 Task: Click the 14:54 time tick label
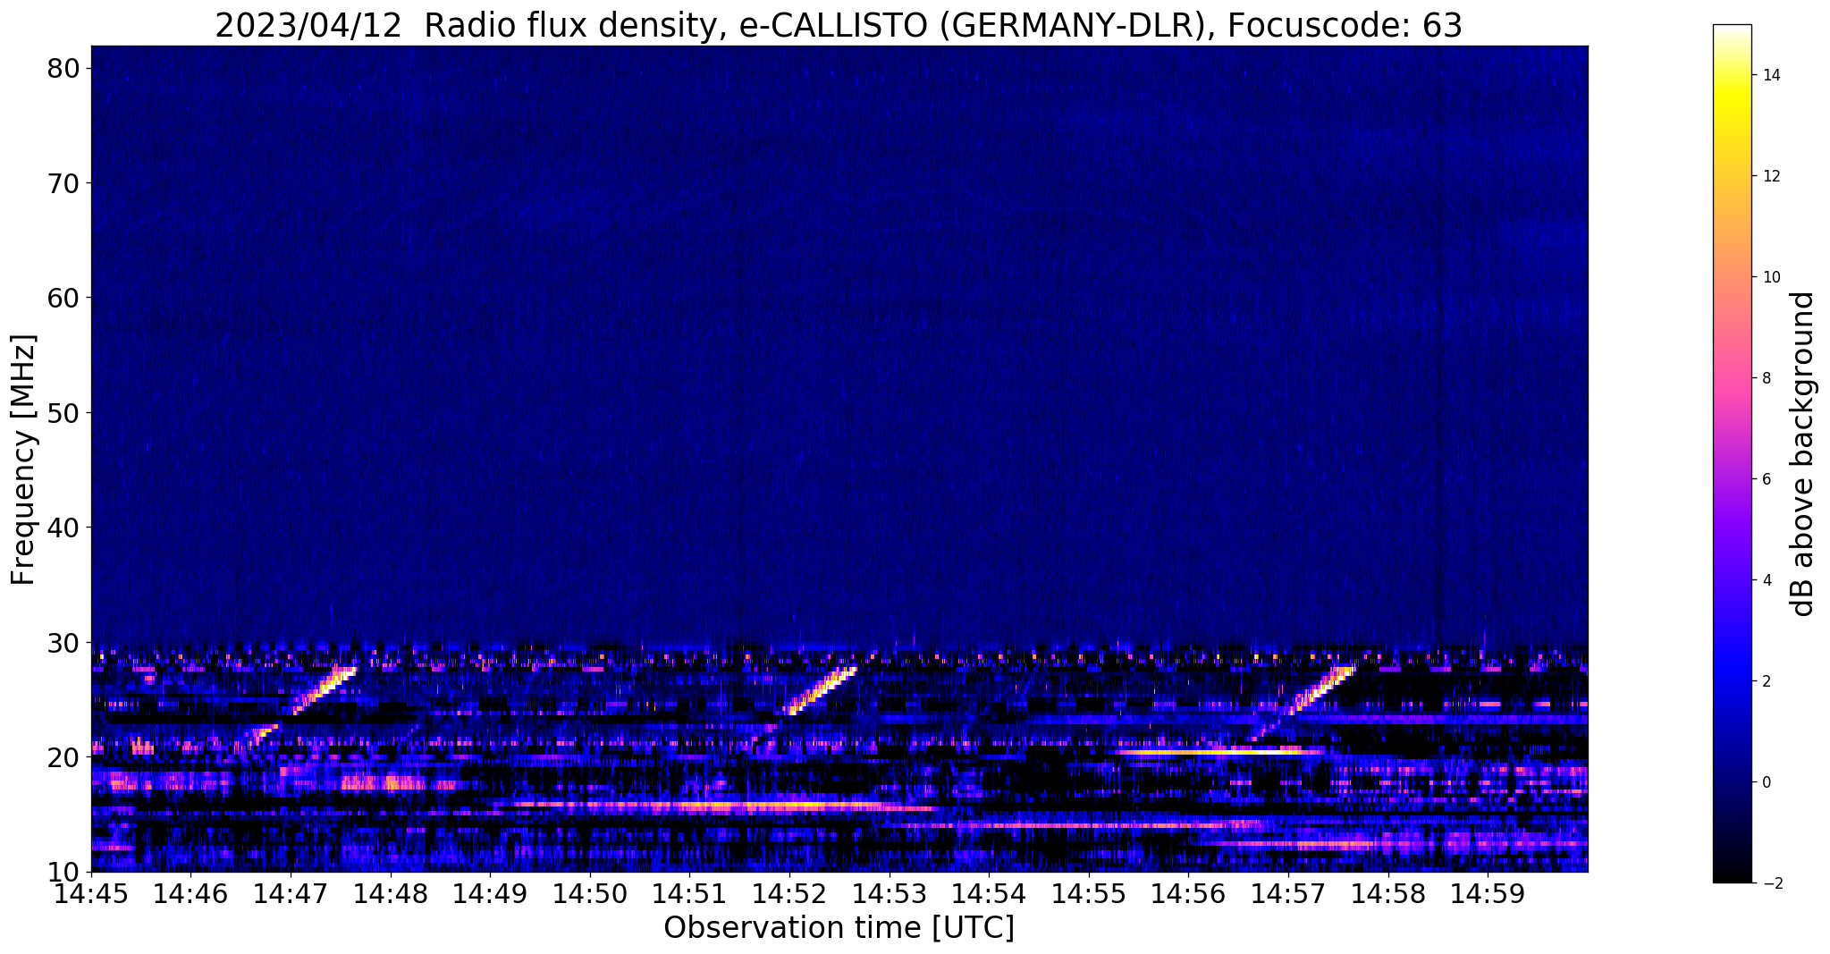(990, 894)
